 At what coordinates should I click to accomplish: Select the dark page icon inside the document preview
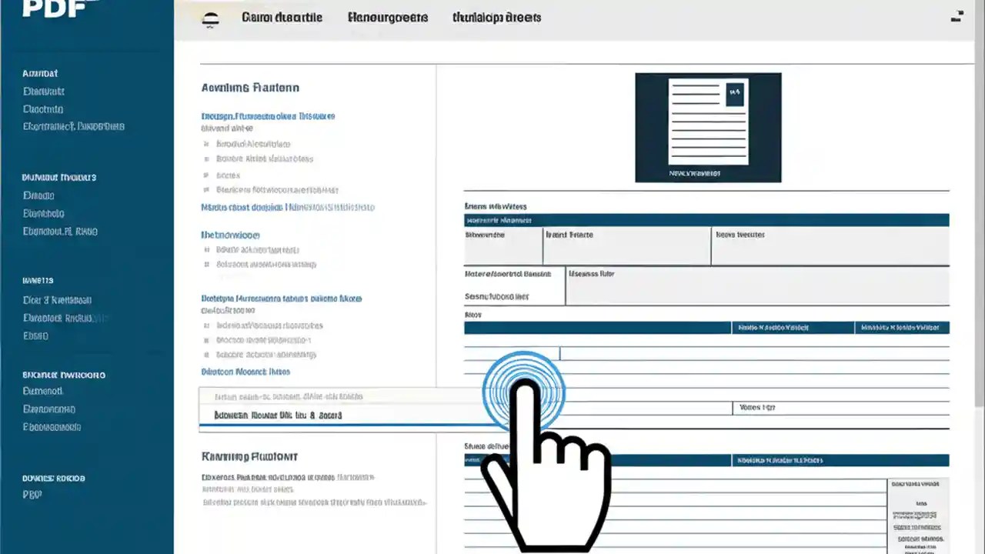click(734, 93)
